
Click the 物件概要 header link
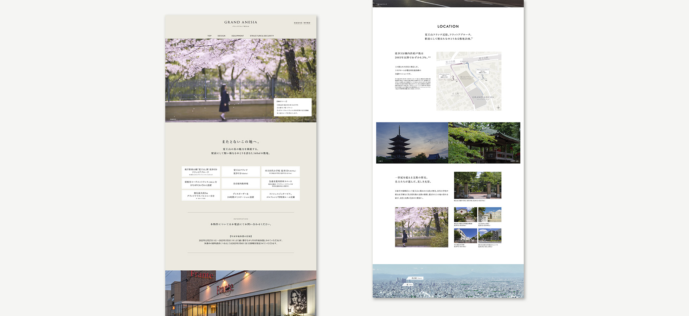(x=307, y=23)
